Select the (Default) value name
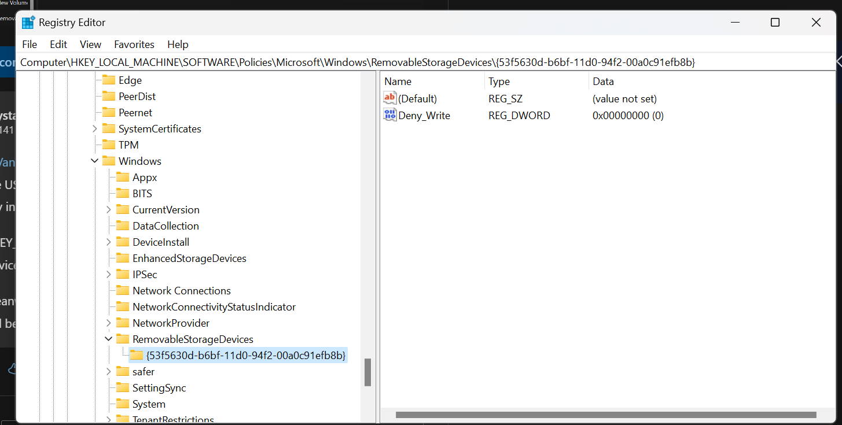The image size is (842, 425). click(418, 99)
